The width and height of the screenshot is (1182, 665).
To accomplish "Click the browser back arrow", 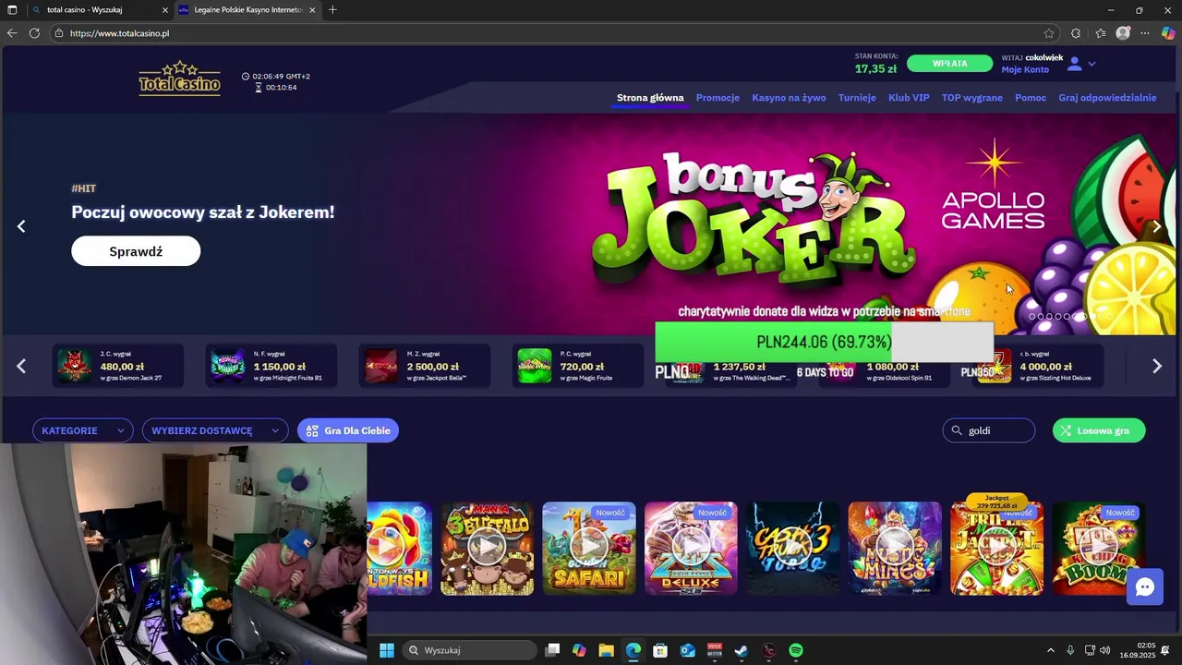I will tap(12, 33).
